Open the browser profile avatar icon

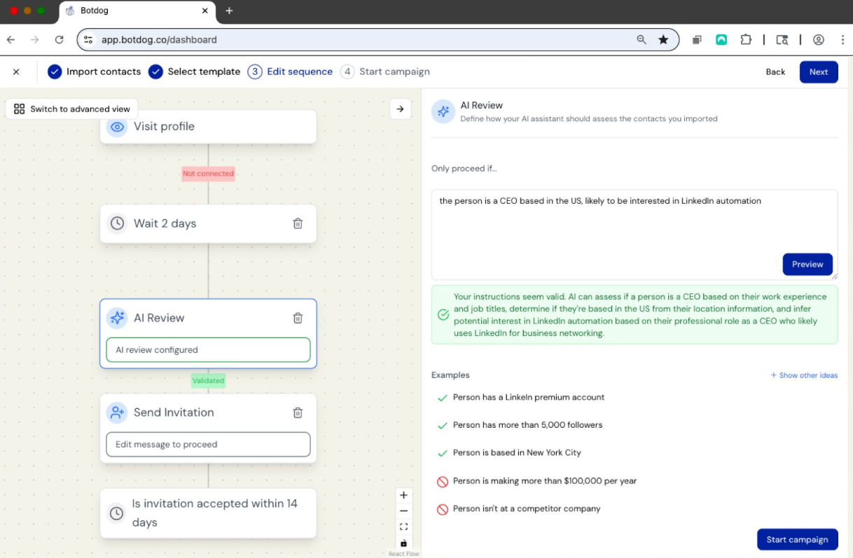[x=819, y=40]
